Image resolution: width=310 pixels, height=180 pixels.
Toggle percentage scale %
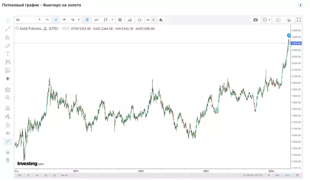point(269,175)
